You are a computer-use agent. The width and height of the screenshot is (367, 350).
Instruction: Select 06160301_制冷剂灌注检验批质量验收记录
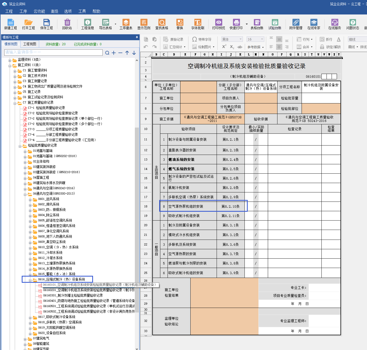73,295
